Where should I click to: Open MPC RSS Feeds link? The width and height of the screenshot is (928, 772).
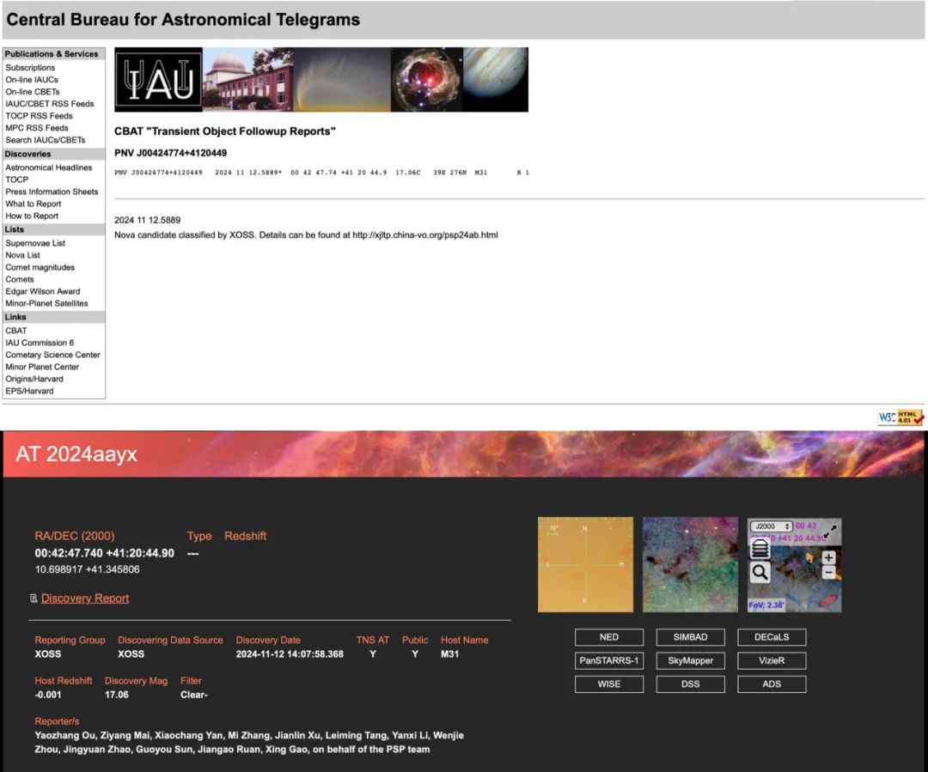point(37,128)
